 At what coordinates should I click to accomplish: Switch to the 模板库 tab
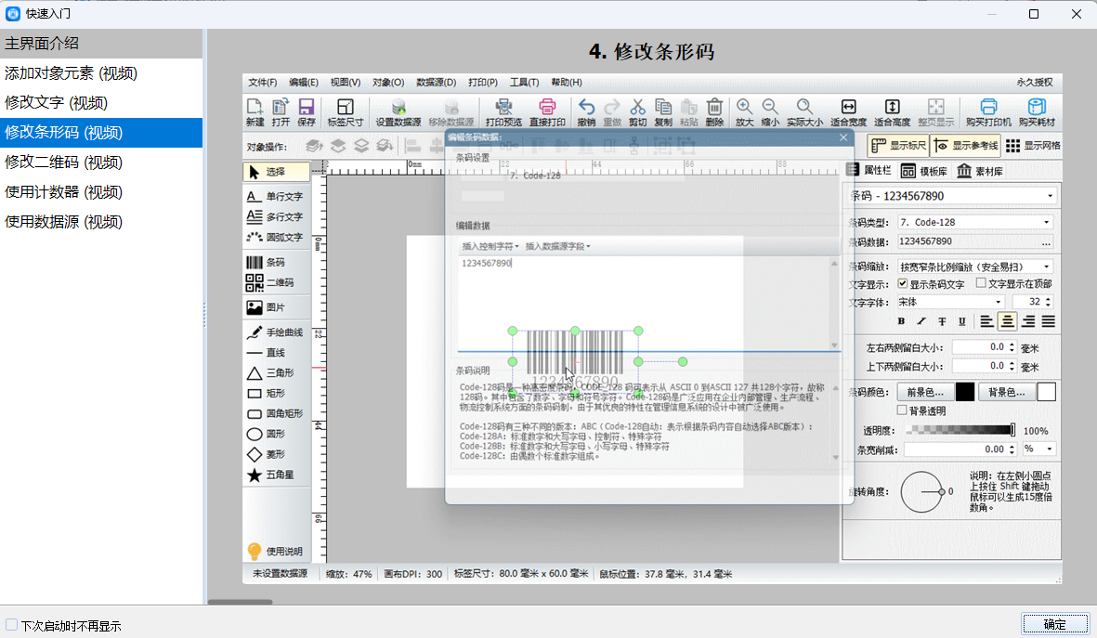922,172
